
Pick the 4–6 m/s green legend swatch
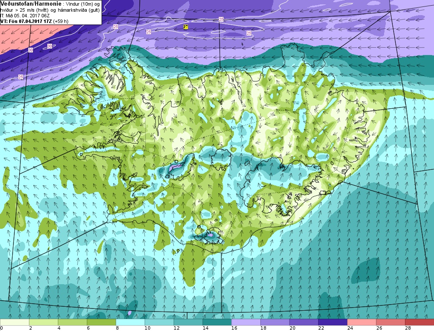72,322
